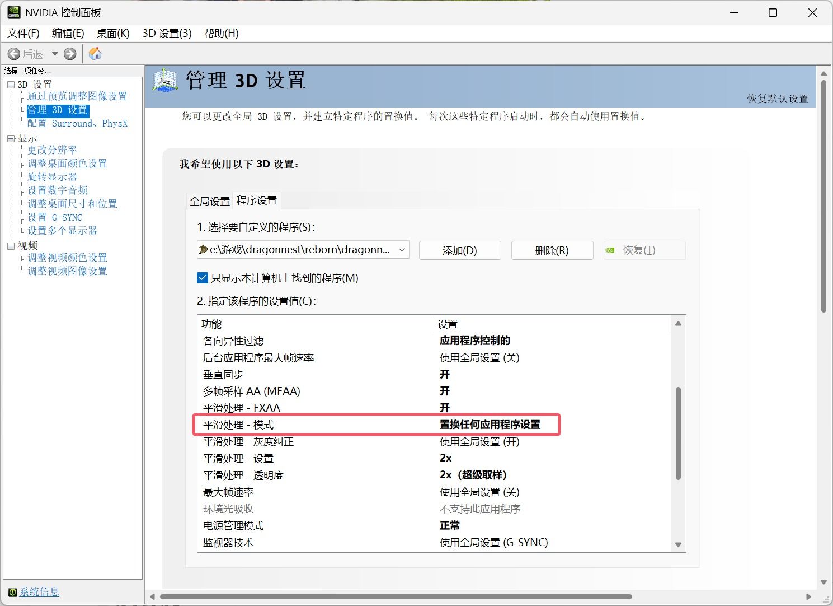The height and width of the screenshot is (606, 833).
Task: Click the back arrow icon in toolbar
Action: [x=14, y=54]
